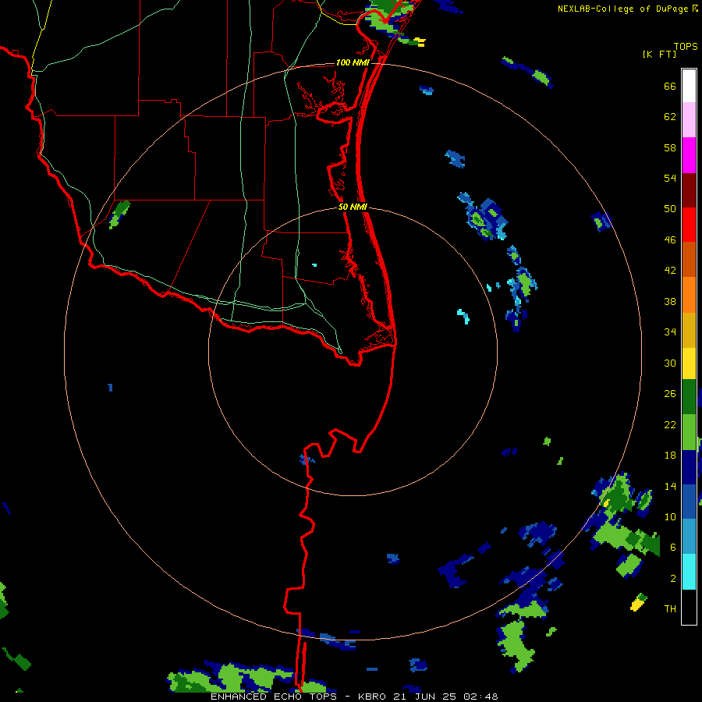Click legend value 54

point(670,178)
